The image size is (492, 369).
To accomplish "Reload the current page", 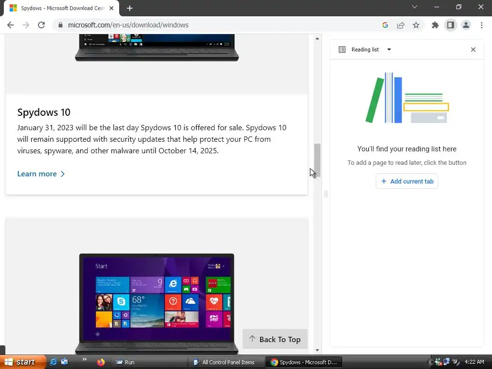I will (41, 25).
